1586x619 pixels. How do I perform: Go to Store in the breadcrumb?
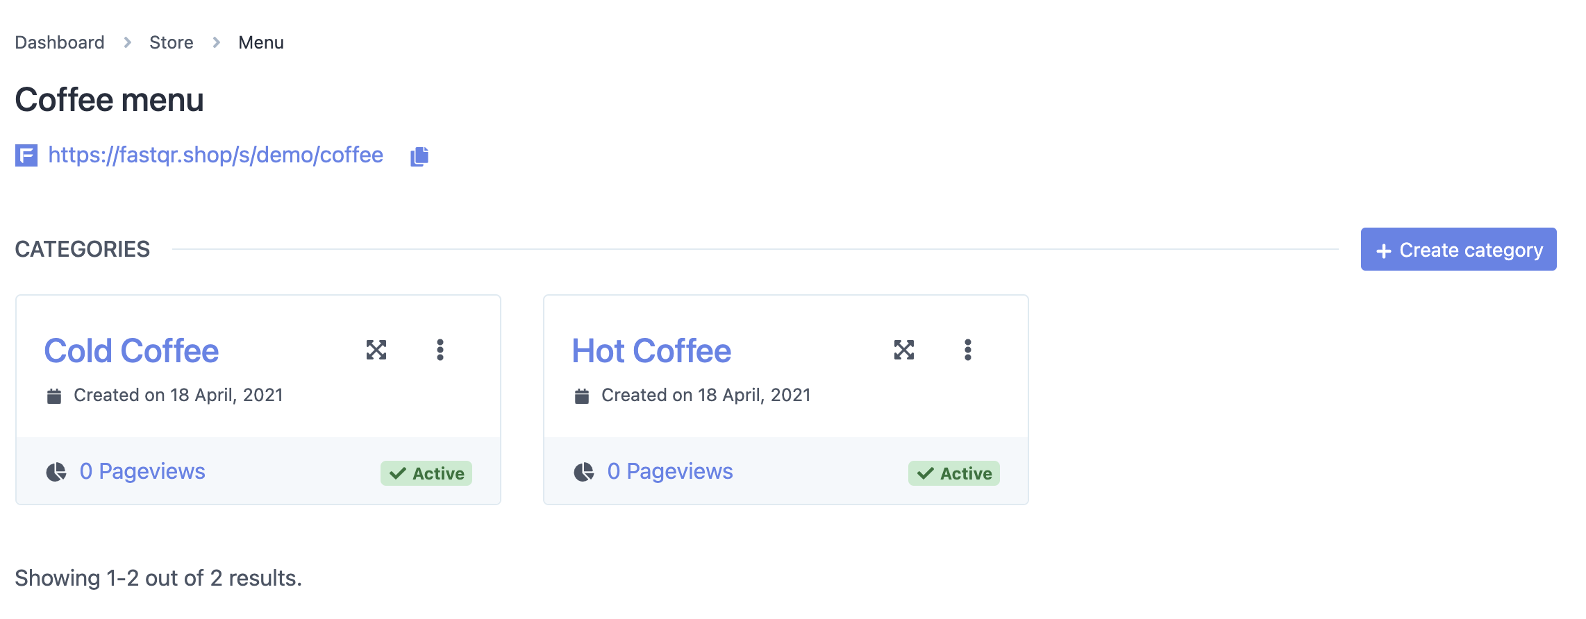pyautogui.click(x=172, y=42)
